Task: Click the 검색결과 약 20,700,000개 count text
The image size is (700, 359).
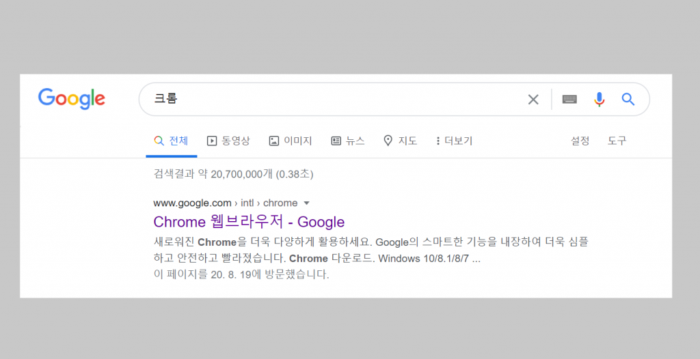Action: (233, 173)
